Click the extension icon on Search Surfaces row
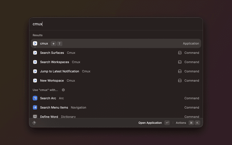This screenshot has height=145, width=232. point(180,53)
